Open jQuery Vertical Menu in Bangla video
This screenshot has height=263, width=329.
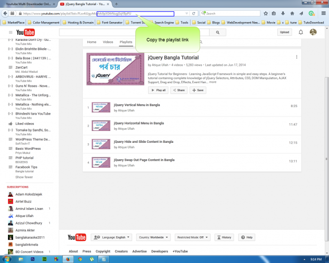tap(137, 105)
